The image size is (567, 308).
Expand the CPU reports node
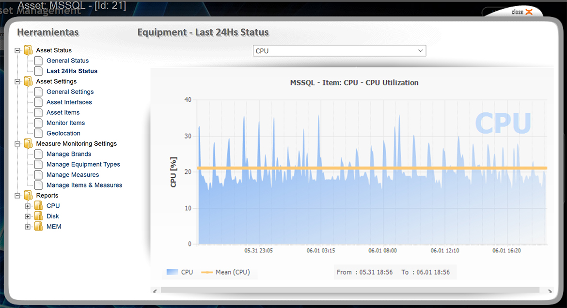28,206
